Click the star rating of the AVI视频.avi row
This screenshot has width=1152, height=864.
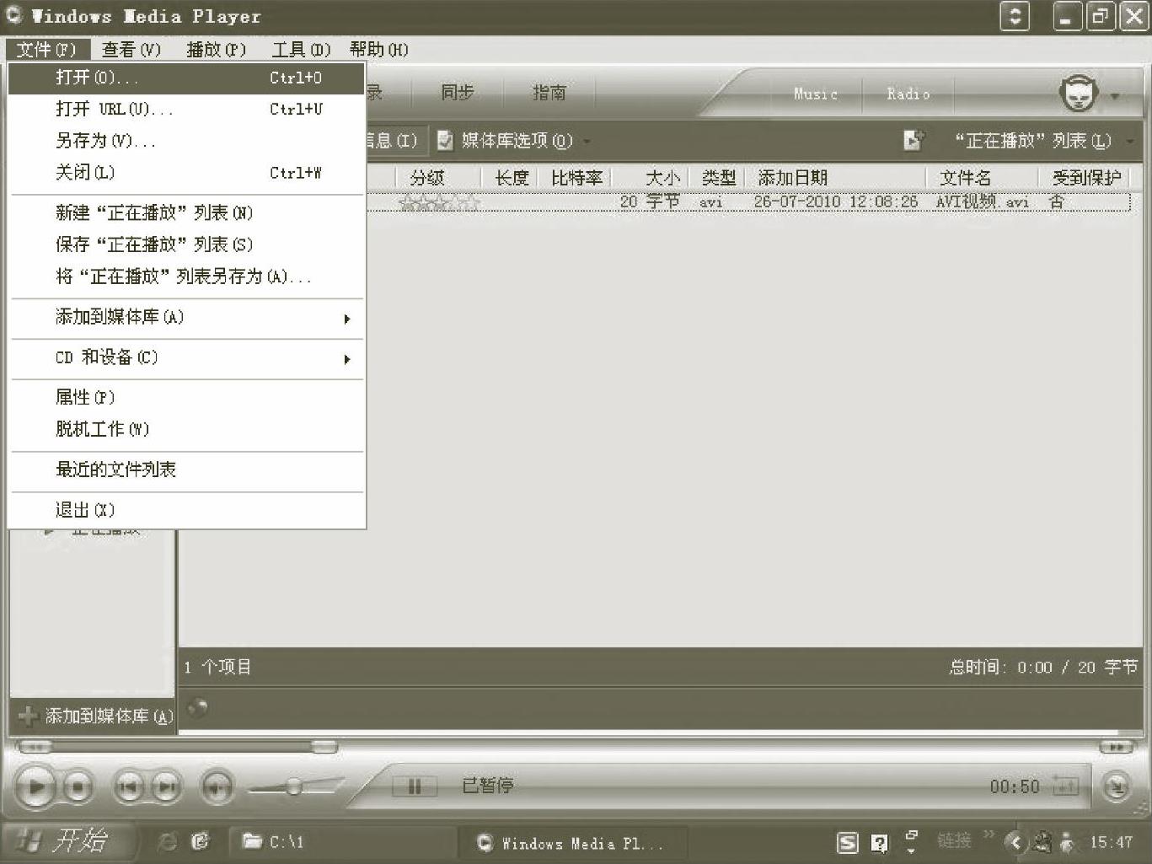pyautogui.click(x=439, y=202)
